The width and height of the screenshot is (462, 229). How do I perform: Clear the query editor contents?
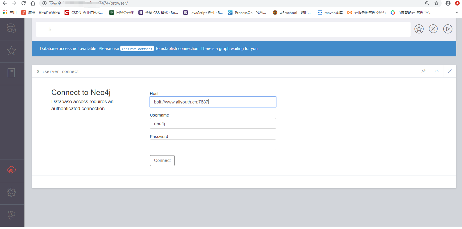[433, 29]
